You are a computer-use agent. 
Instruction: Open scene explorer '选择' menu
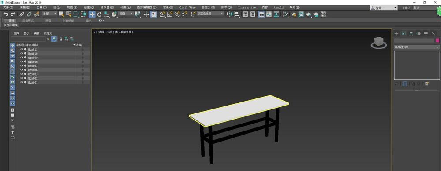[16, 33]
